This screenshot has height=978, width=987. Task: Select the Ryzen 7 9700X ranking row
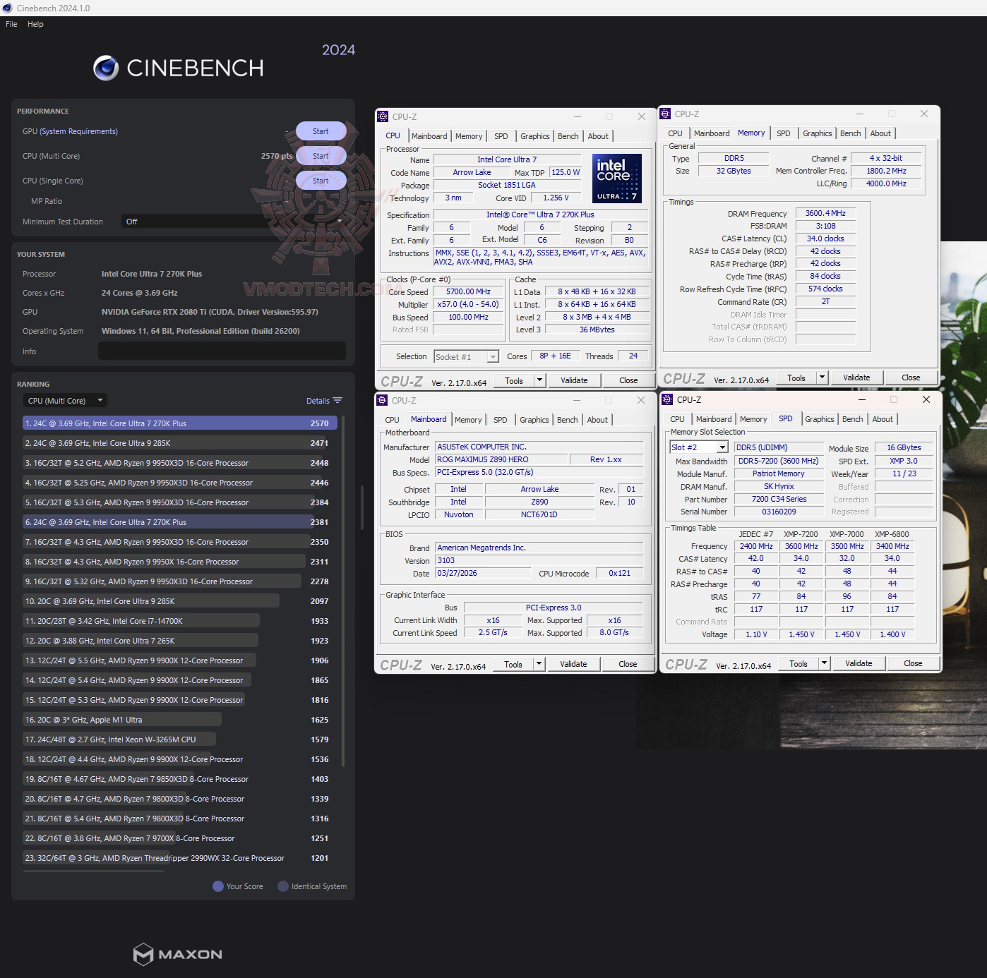pos(180,838)
